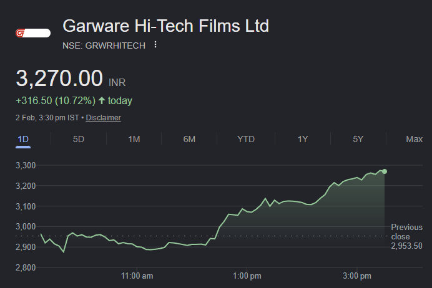Click the NSE: GRWRHITECH ticker text
Image resolution: width=432 pixels, height=288 pixels.
tap(104, 46)
